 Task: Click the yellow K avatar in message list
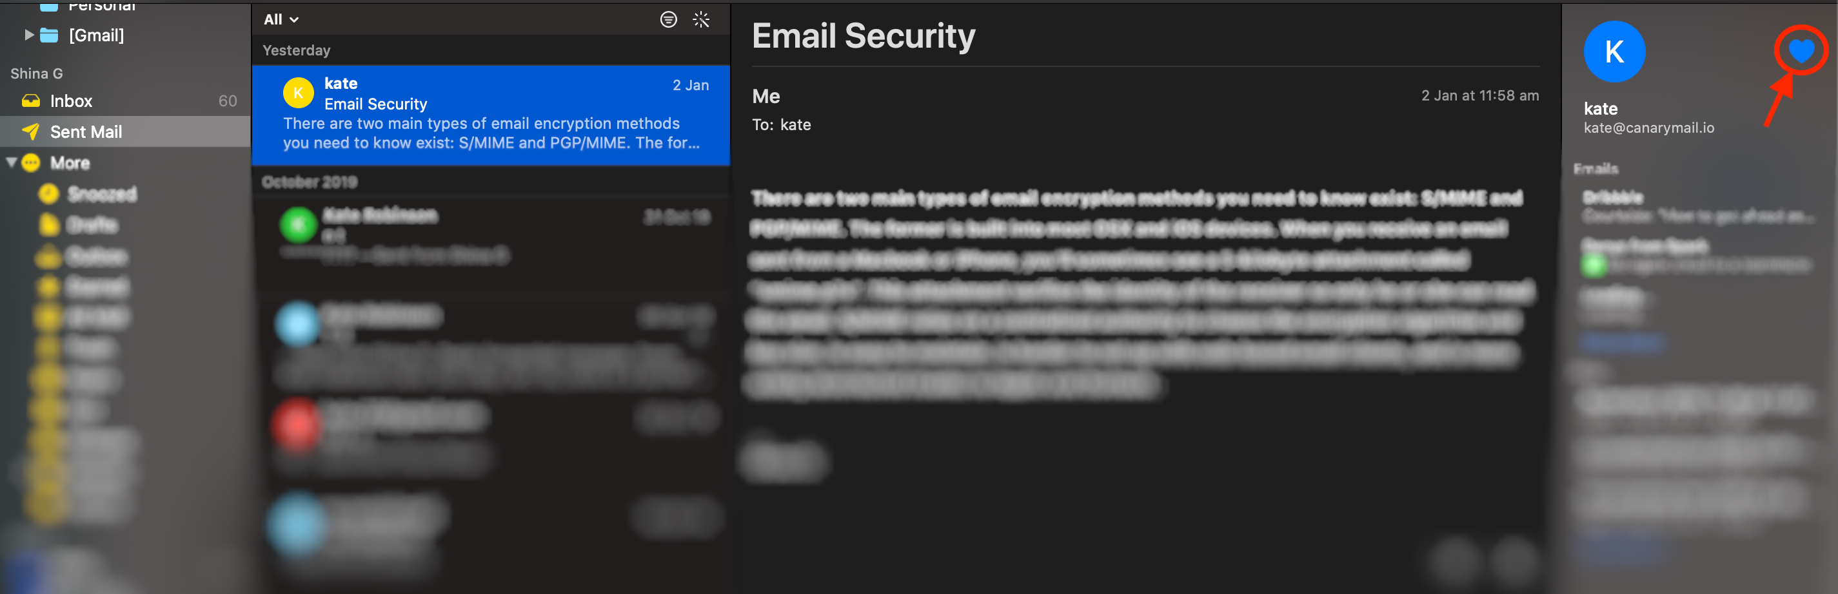298,93
